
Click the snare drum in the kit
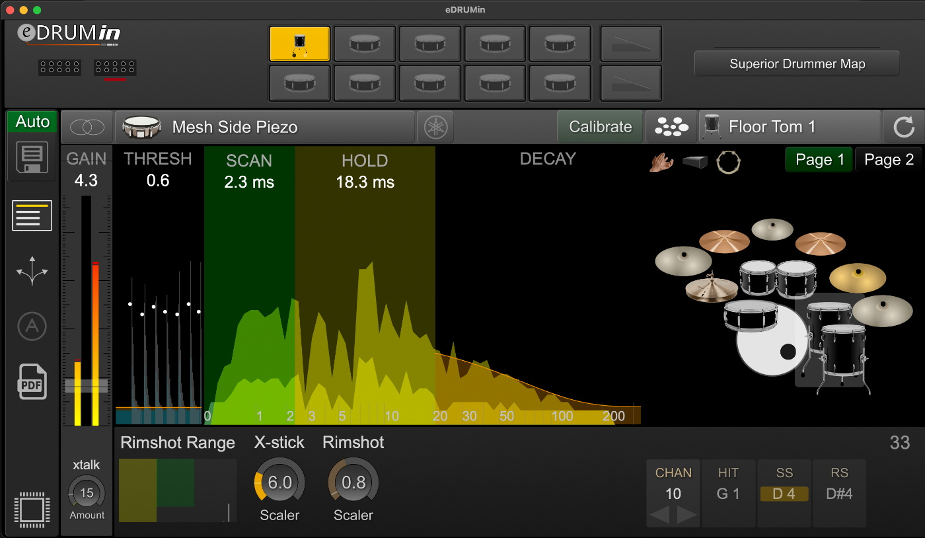[x=750, y=316]
